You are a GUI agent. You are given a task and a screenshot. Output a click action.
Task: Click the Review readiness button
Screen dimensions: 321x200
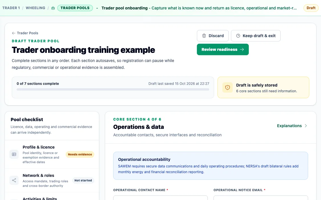click(223, 49)
